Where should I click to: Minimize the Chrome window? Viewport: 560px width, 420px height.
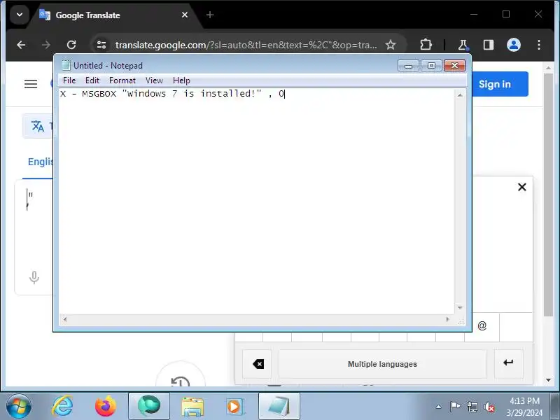(474, 14)
